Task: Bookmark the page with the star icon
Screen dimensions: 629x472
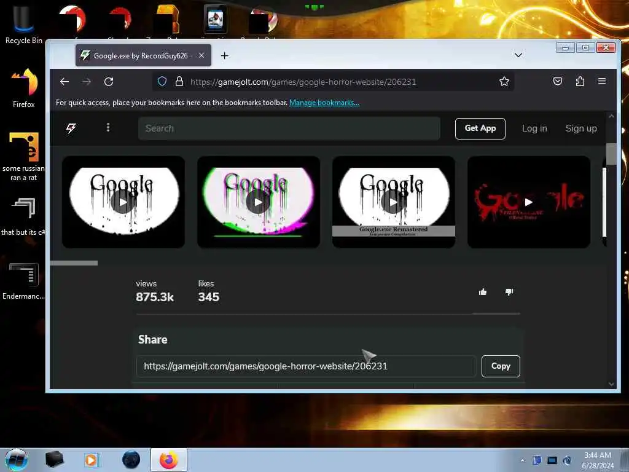Action: tap(504, 82)
